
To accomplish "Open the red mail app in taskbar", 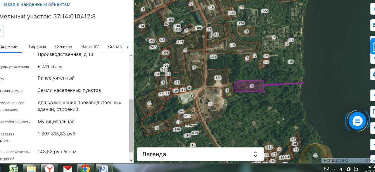I will point(68,168).
